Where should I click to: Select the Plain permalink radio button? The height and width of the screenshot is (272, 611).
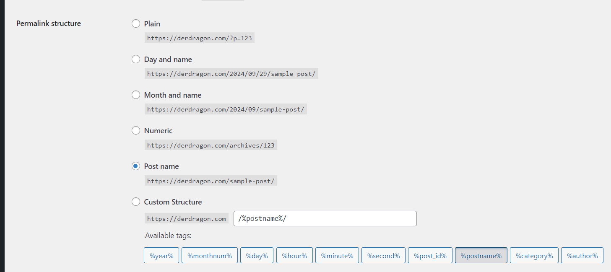click(136, 24)
